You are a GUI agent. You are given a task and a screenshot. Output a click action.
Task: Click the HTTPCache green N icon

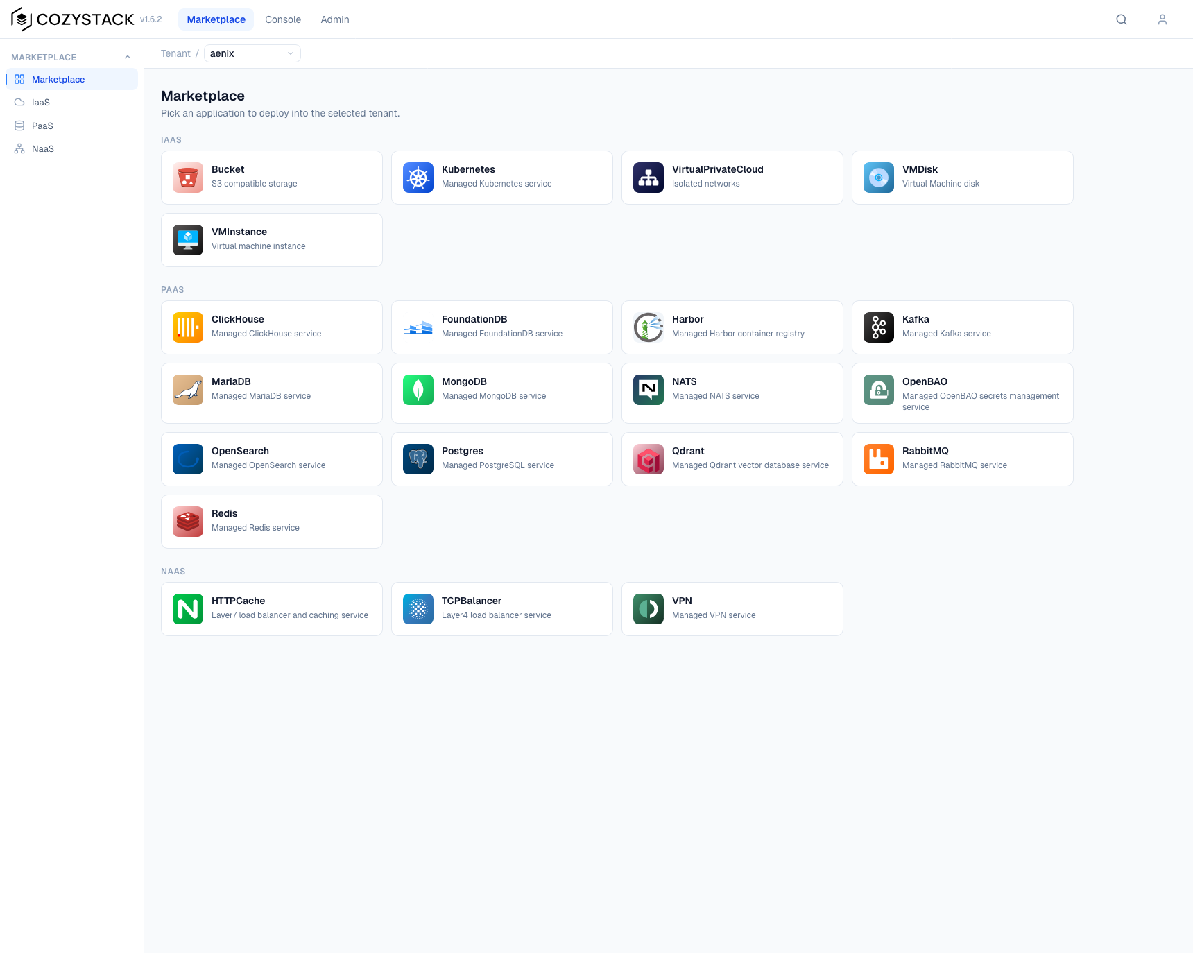point(188,609)
